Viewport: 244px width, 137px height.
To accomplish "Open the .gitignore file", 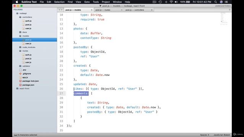I will pos(27,73).
